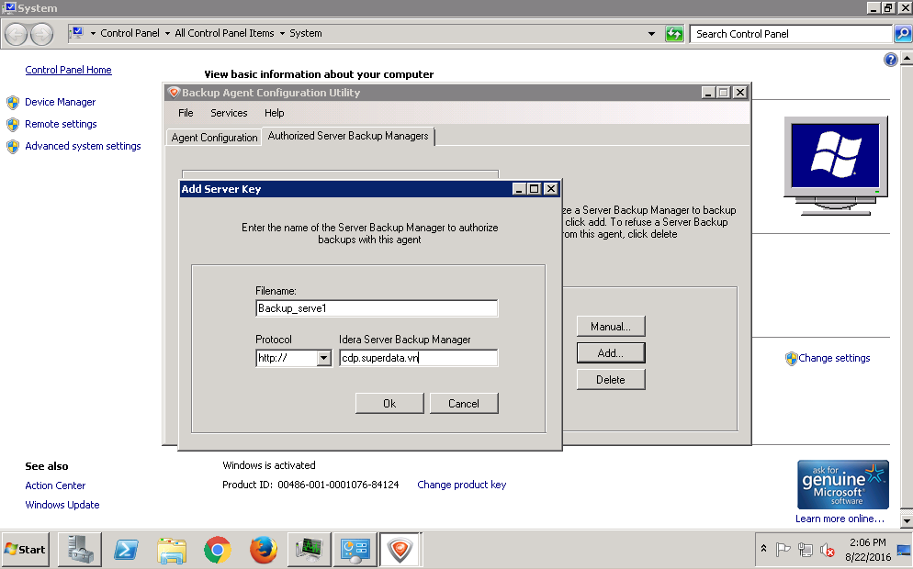Click the Add... button
The width and height of the screenshot is (913, 569).
point(611,353)
